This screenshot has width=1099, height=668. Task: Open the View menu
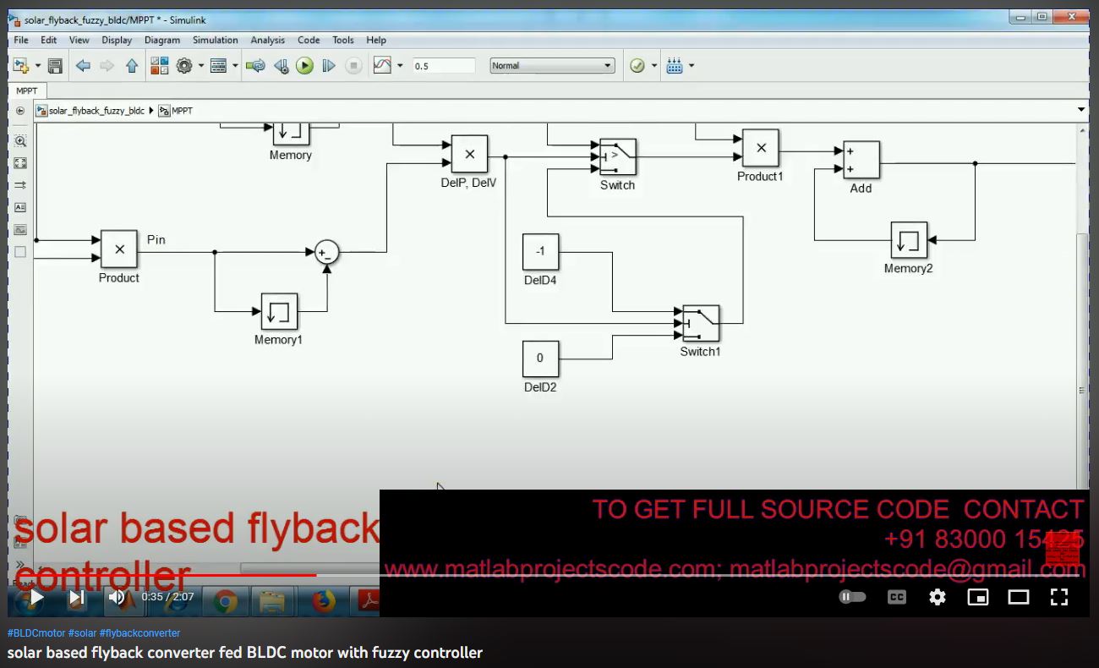click(x=79, y=40)
